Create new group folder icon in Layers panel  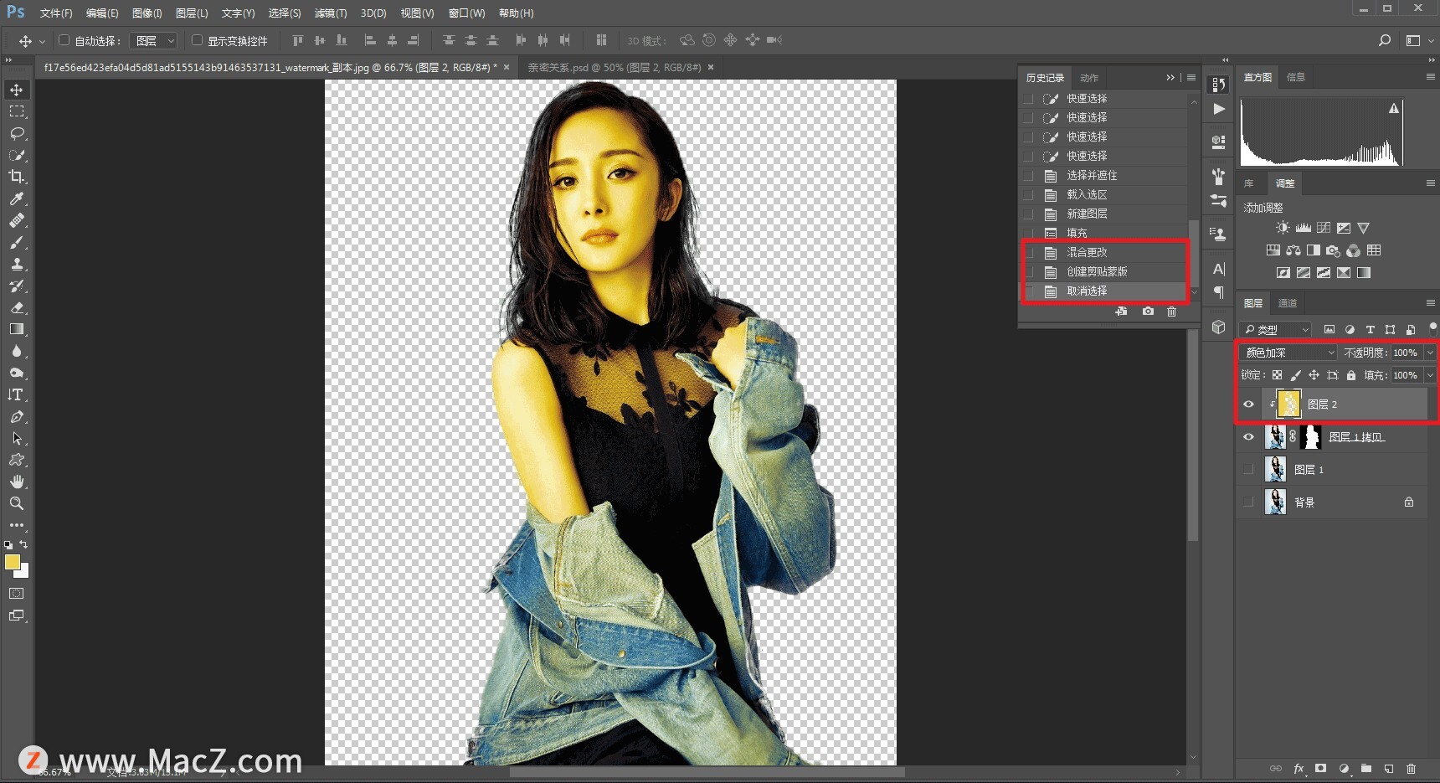pyautogui.click(x=1366, y=768)
